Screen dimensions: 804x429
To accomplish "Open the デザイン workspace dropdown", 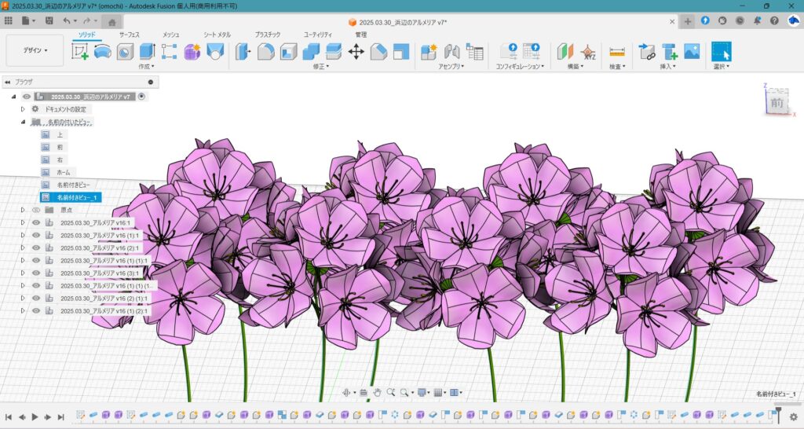I will (35, 50).
